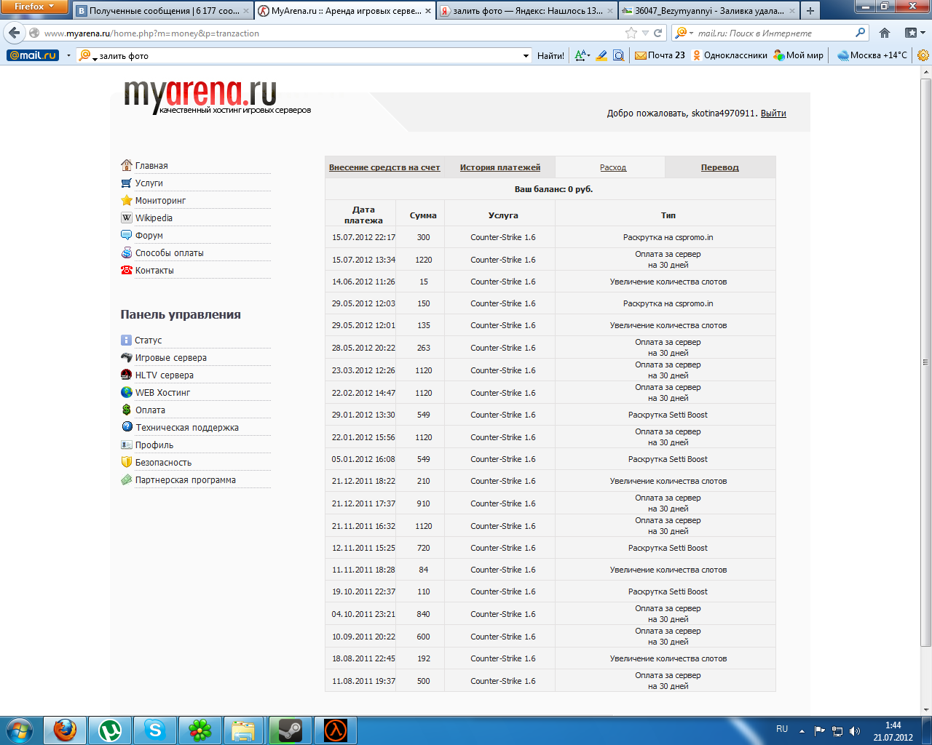This screenshot has width=932, height=745.
Task: Click the highlighter pen icon in Mail.ru toolbar
Action: click(601, 55)
